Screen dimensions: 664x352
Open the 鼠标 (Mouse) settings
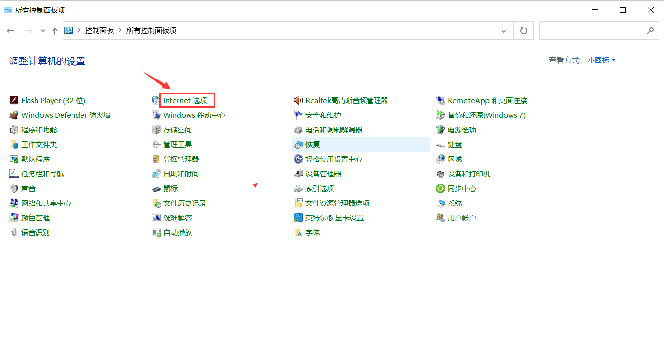170,188
